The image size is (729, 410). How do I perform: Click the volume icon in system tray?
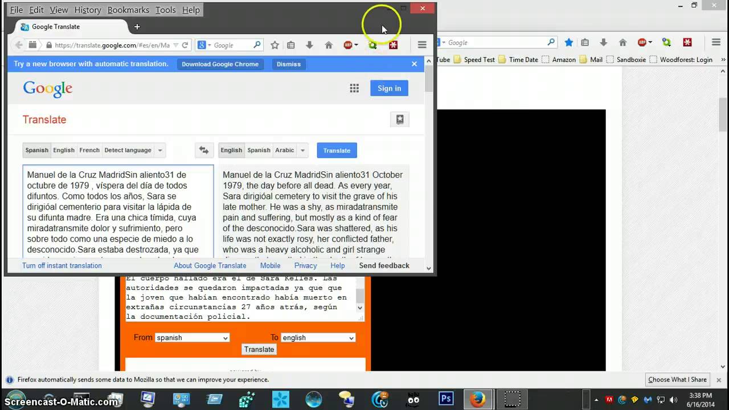click(673, 400)
